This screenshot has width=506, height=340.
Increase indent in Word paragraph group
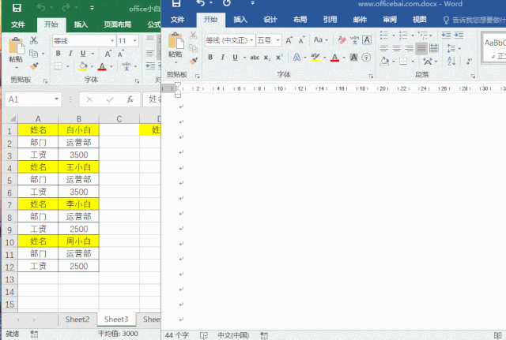[459, 35]
